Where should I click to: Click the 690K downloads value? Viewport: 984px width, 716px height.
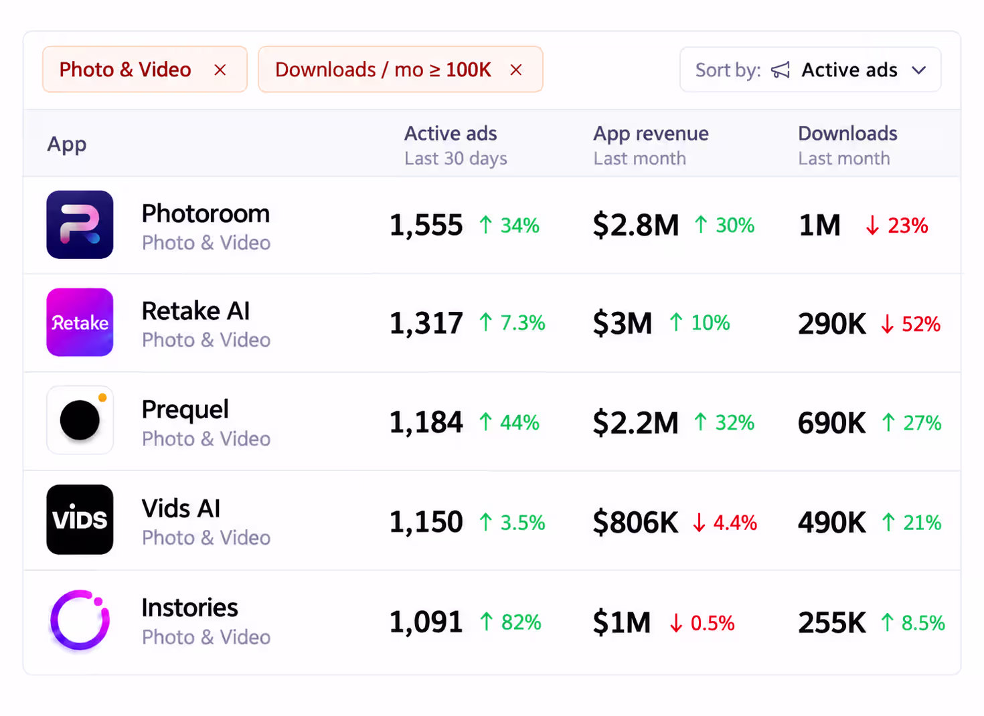(x=832, y=423)
